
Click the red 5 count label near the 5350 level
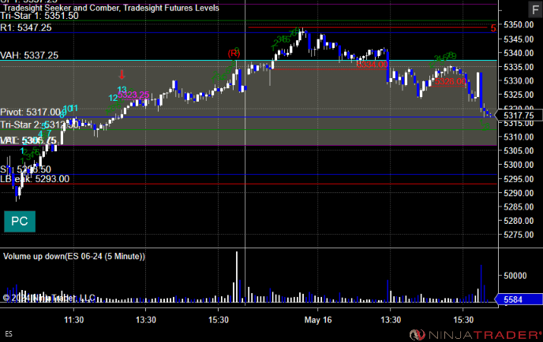pos(493,28)
